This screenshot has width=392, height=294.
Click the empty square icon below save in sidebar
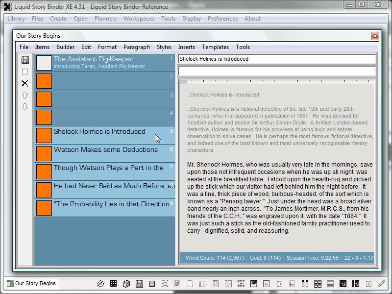pyautogui.click(x=25, y=72)
